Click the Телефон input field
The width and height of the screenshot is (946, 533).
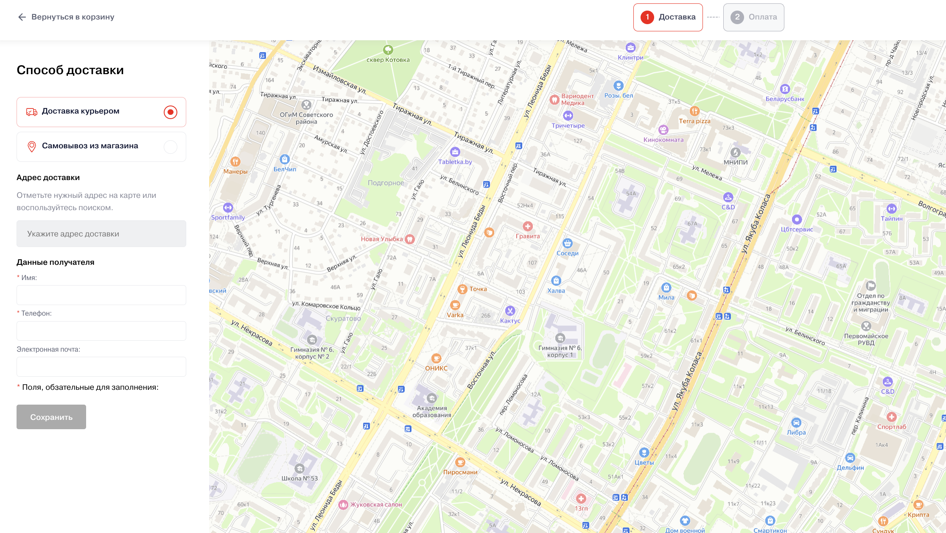(101, 331)
